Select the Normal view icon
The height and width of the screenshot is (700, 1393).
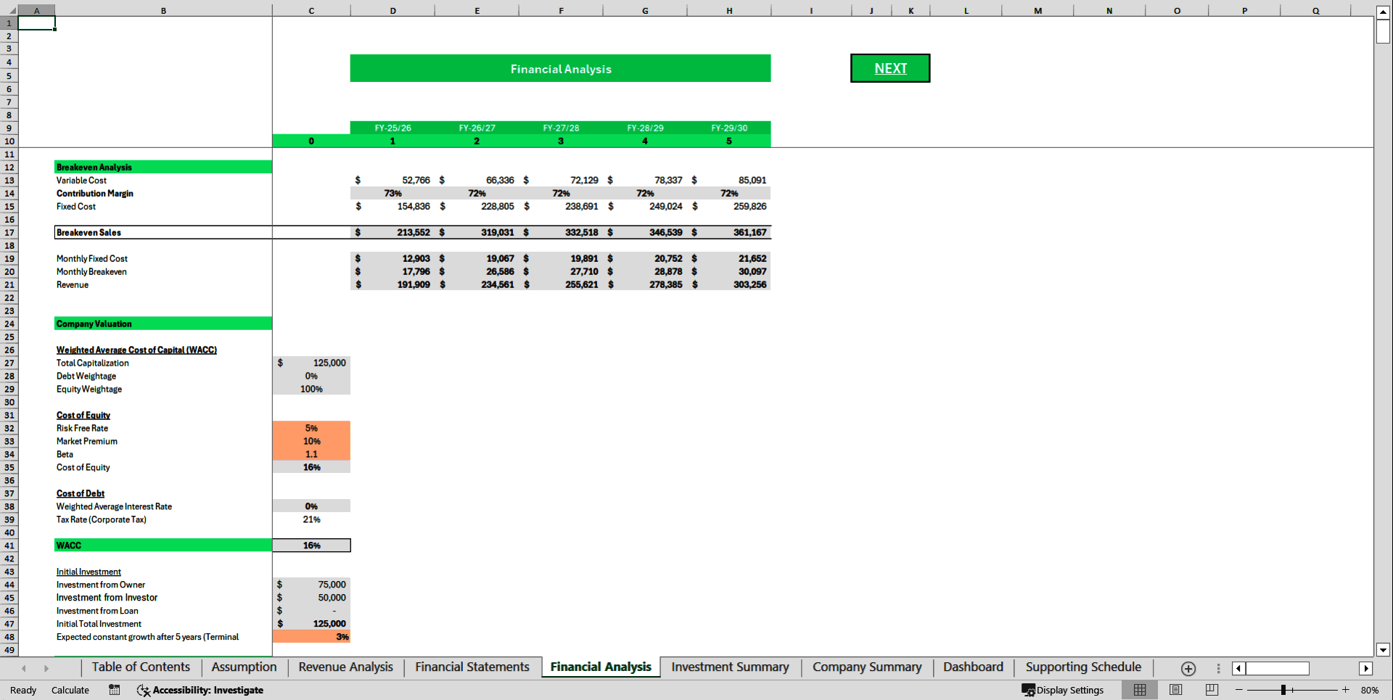click(1139, 690)
